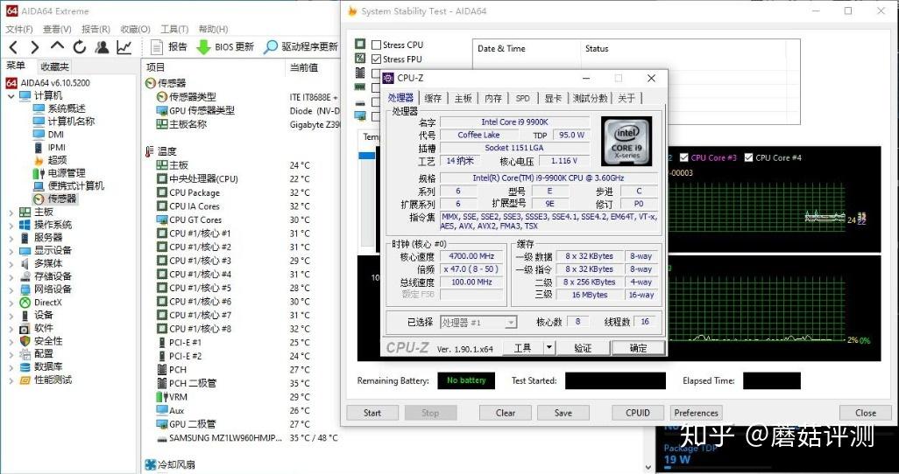This screenshot has width=899, height=474.
Task: Click the refresh icon in AIDA64 toolbar
Action: [79, 47]
